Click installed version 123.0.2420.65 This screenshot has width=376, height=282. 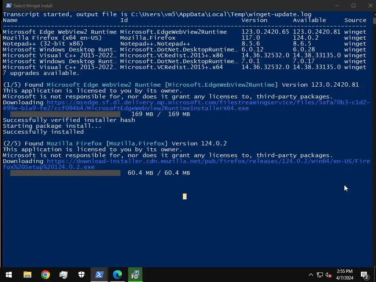click(x=265, y=32)
